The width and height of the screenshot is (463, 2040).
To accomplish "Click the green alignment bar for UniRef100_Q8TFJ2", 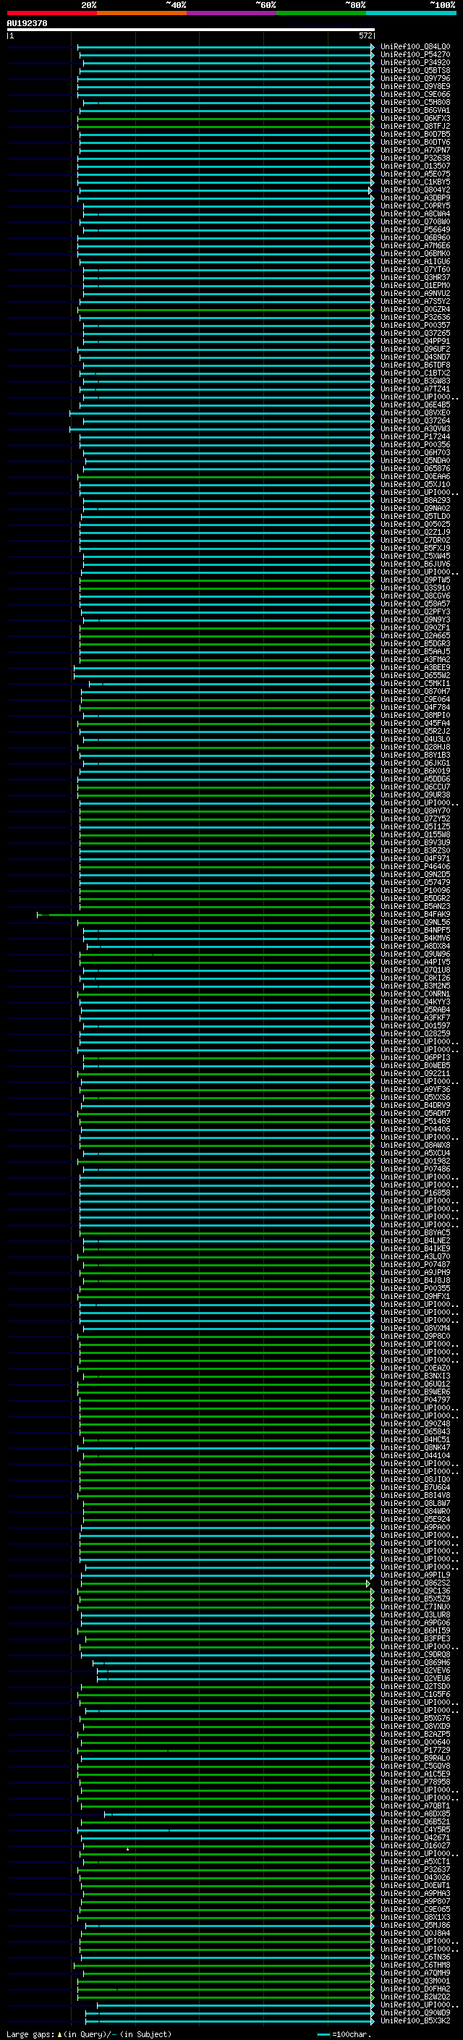I will (x=225, y=127).
